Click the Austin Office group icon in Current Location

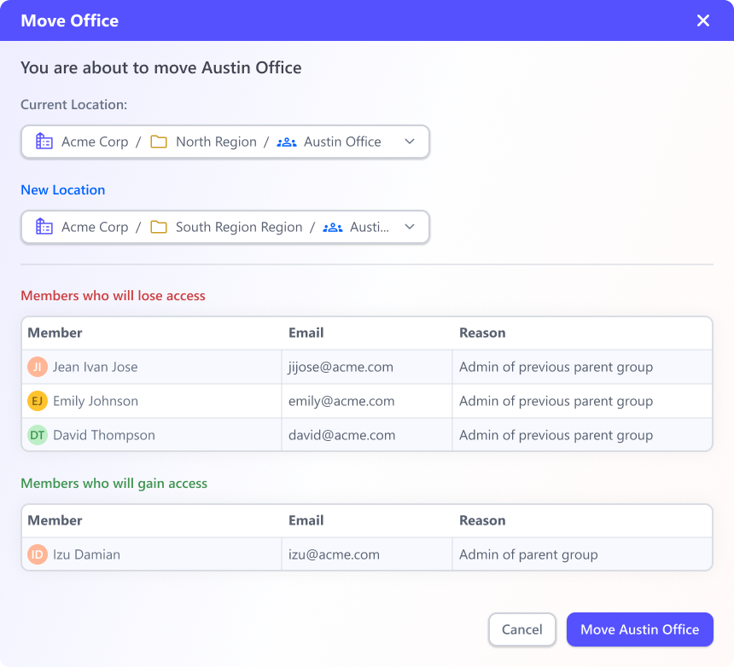287,142
